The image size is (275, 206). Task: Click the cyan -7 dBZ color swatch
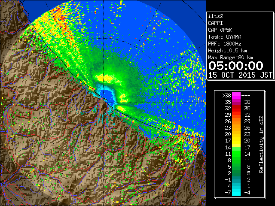coord(236,192)
